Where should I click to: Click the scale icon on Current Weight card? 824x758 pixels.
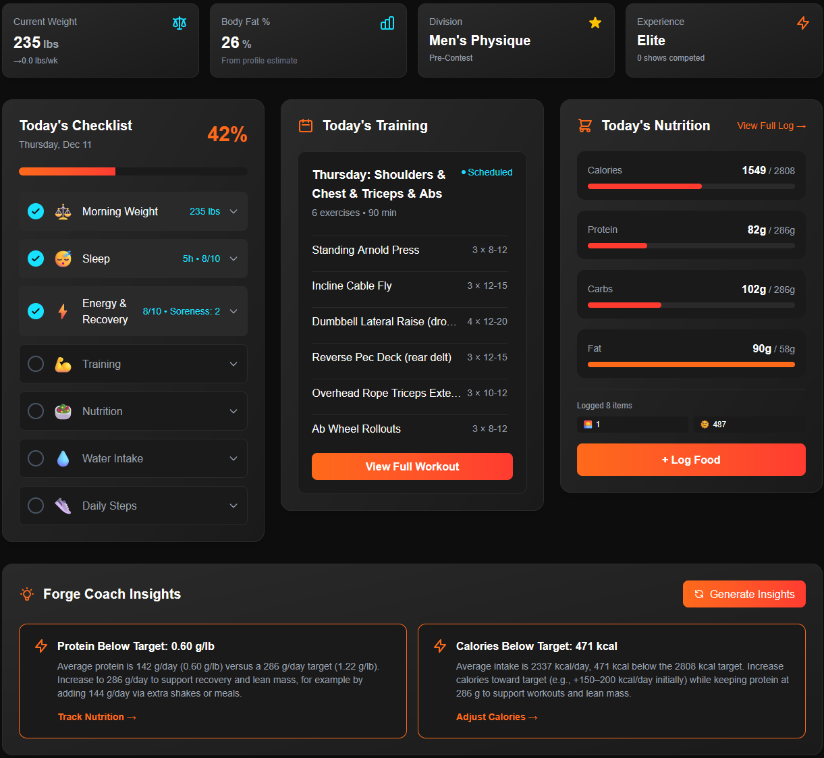180,22
